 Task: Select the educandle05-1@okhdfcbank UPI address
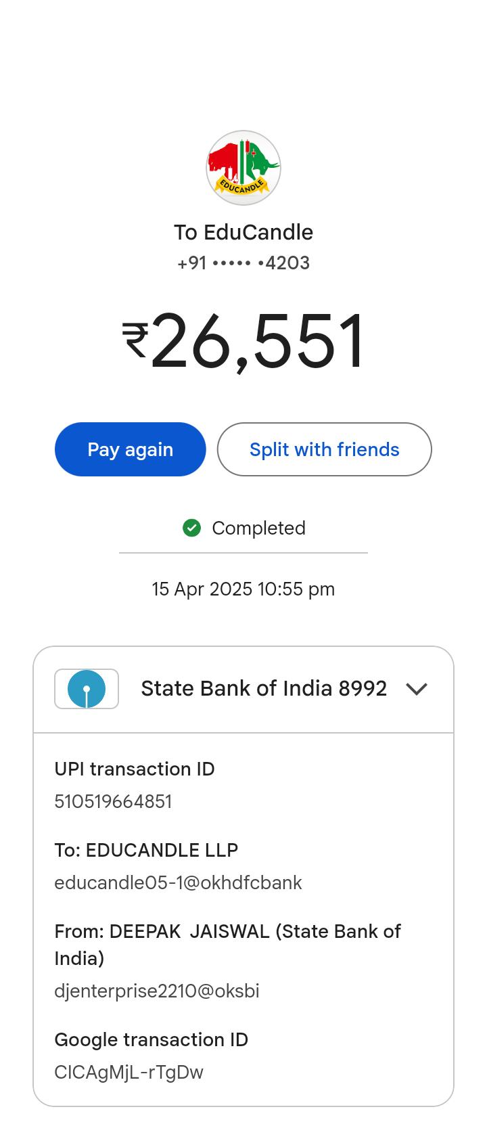coord(178,883)
